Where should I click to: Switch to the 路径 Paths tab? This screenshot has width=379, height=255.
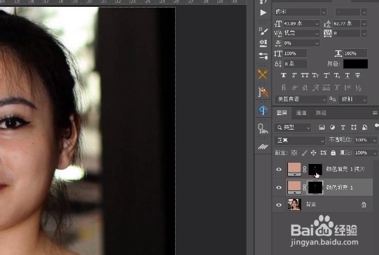coord(321,113)
